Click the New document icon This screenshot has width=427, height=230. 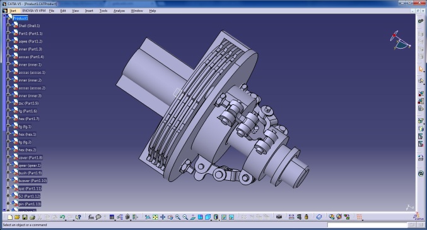point(10,217)
